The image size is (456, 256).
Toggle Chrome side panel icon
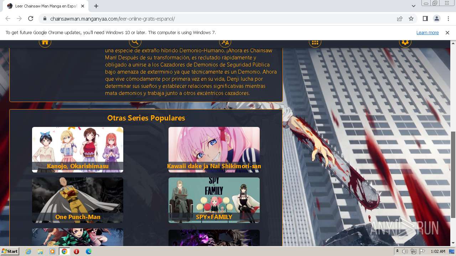425,18
